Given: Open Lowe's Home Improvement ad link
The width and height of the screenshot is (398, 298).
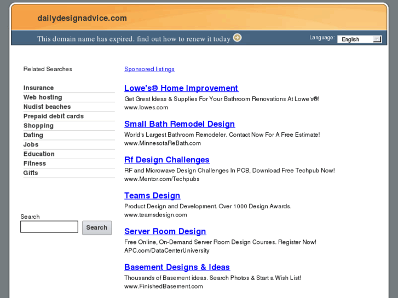Looking at the screenshot, I should [x=181, y=88].
